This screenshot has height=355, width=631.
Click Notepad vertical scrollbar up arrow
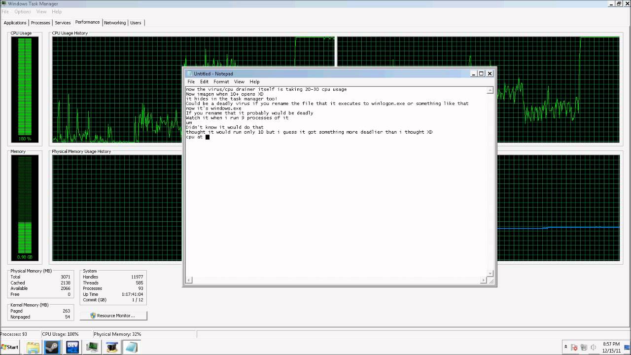pos(490,90)
